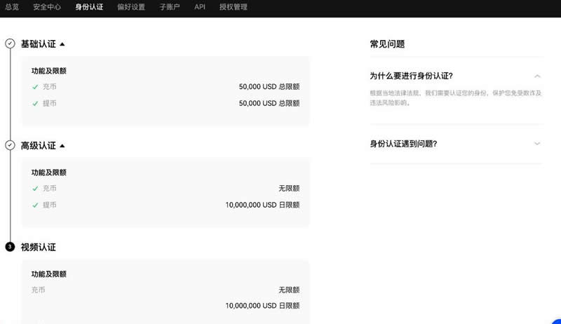
Task: Expand the 身份认证遇到问题 question with the chevron
Action: click(537, 144)
